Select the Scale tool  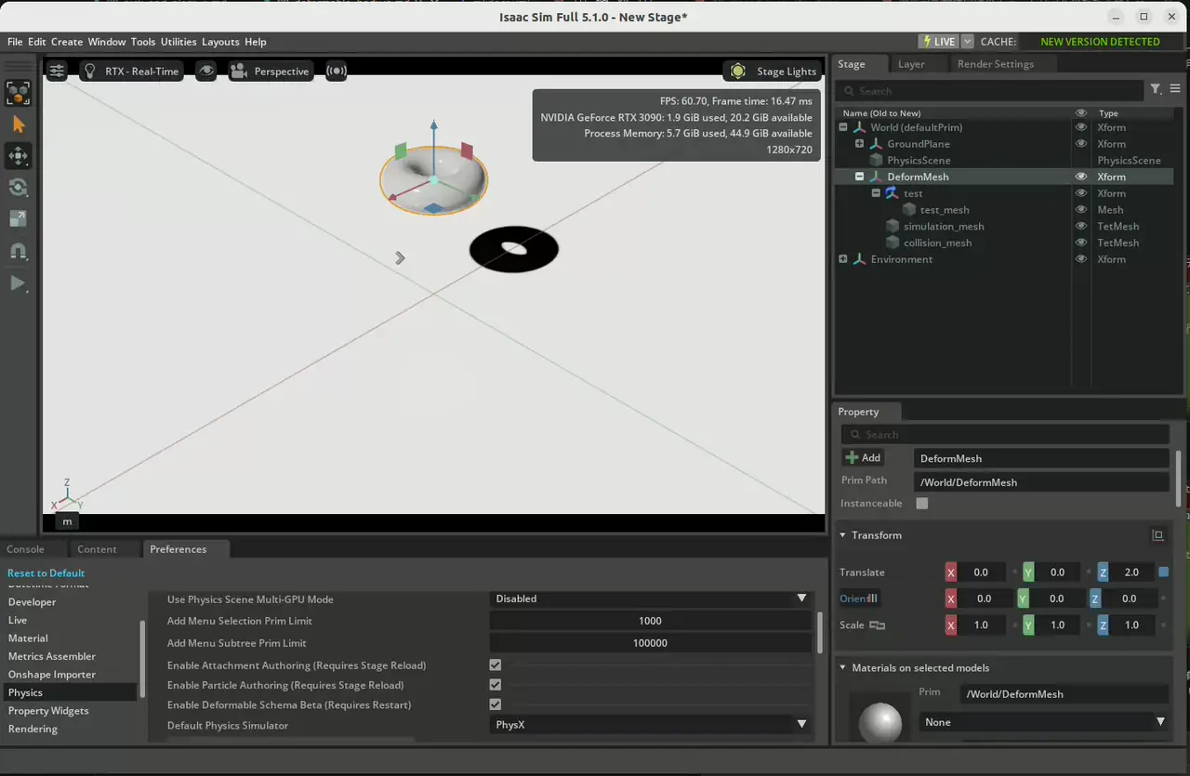tap(19, 219)
